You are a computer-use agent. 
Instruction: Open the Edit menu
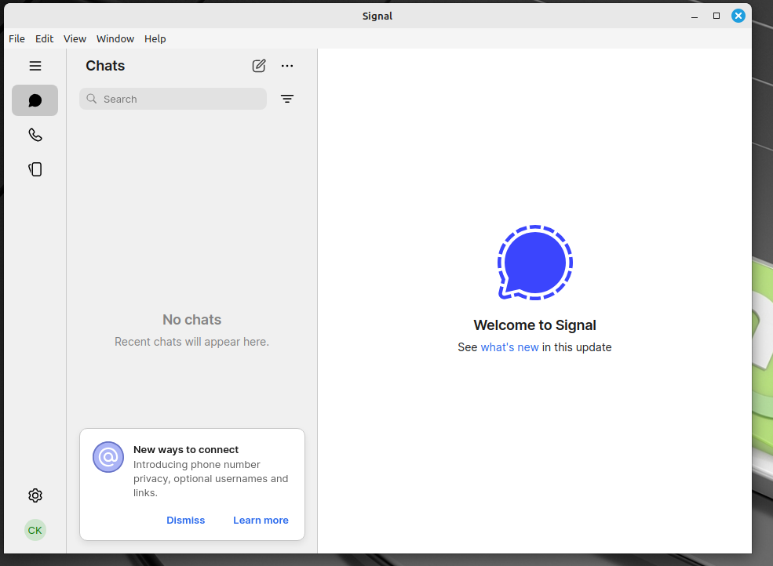[x=45, y=38]
